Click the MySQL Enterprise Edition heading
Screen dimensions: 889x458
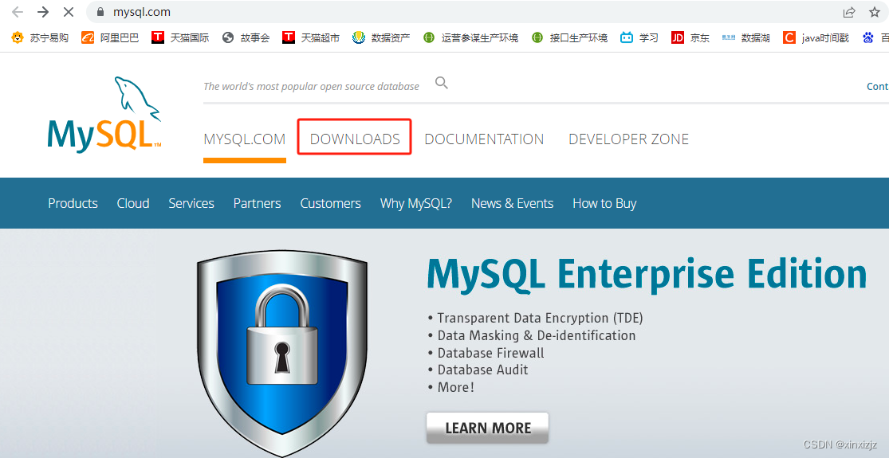point(647,275)
